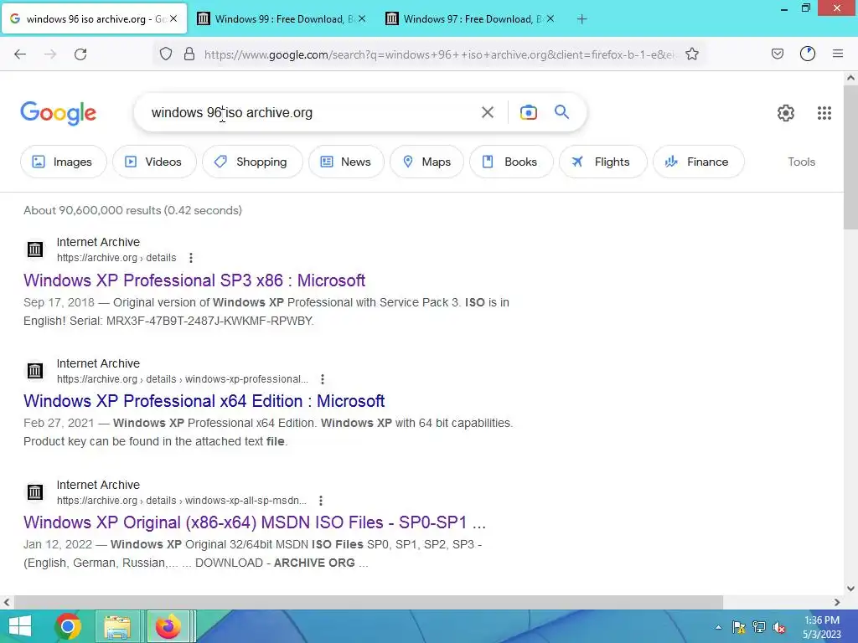This screenshot has width=858, height=643.
Task: Bookmark this page with the star
Action: 692,54
